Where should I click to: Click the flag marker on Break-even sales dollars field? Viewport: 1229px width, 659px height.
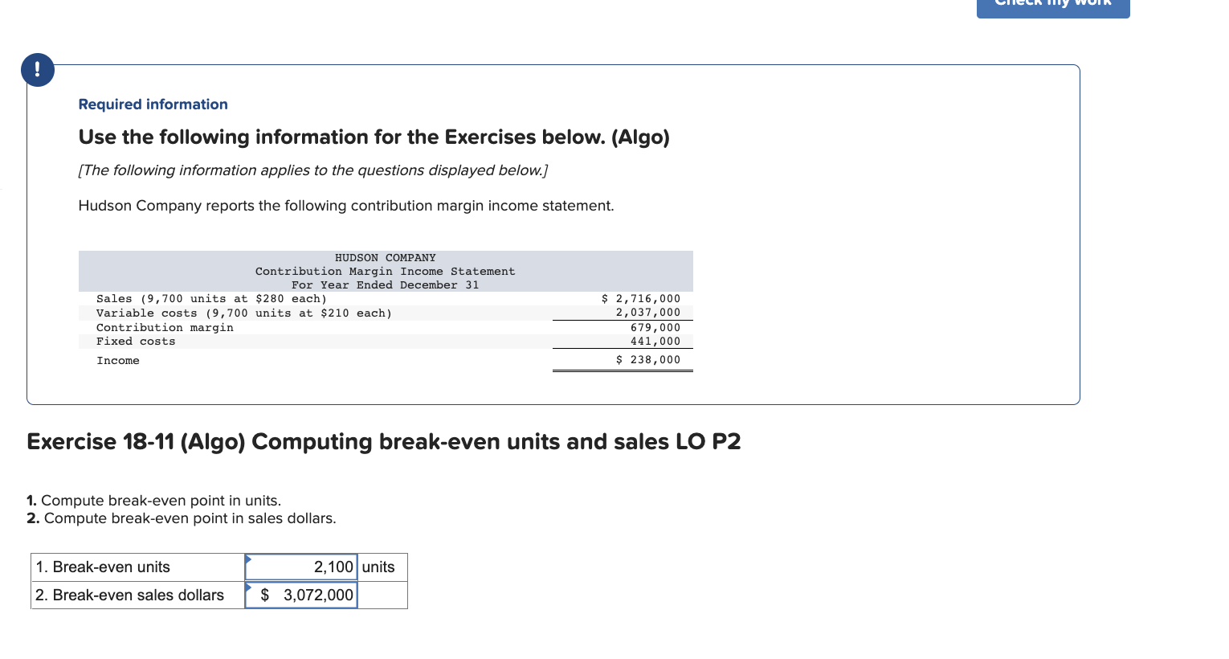click(248, 587)
